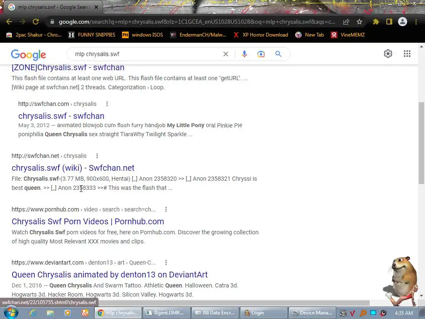Open the XP Horror Download bookmark
425x319 pixels.
tap(261, 35)
